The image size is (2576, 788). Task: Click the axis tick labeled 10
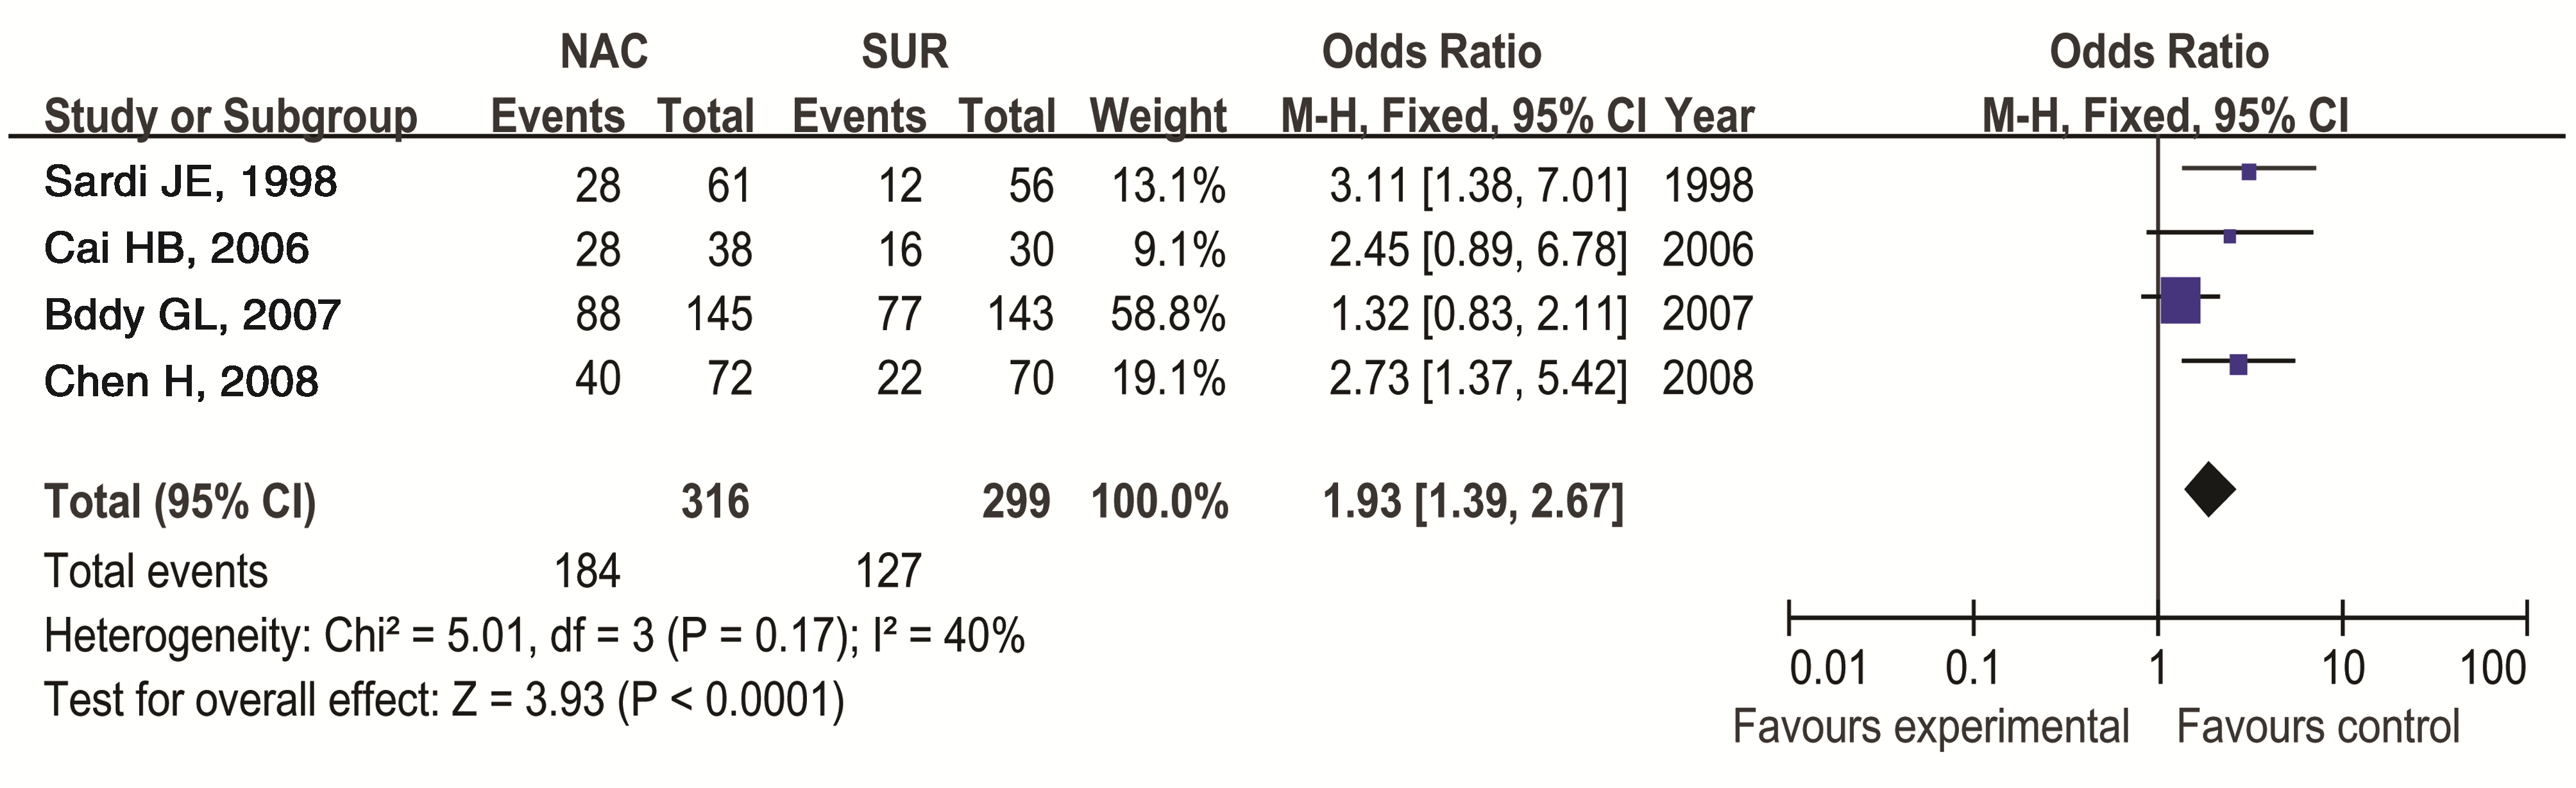coord(2343,668)
